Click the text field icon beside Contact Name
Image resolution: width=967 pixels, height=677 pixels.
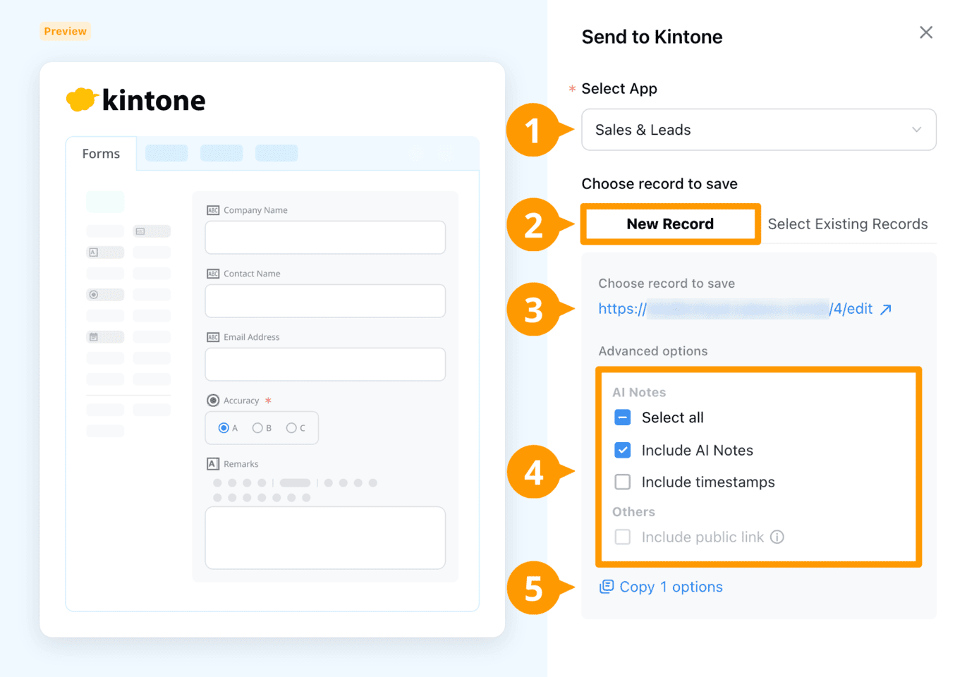pos(213,274)
